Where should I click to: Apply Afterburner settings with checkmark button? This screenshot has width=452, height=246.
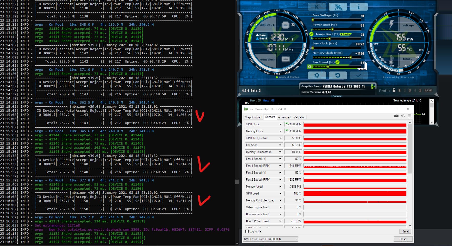click(359, 75)
